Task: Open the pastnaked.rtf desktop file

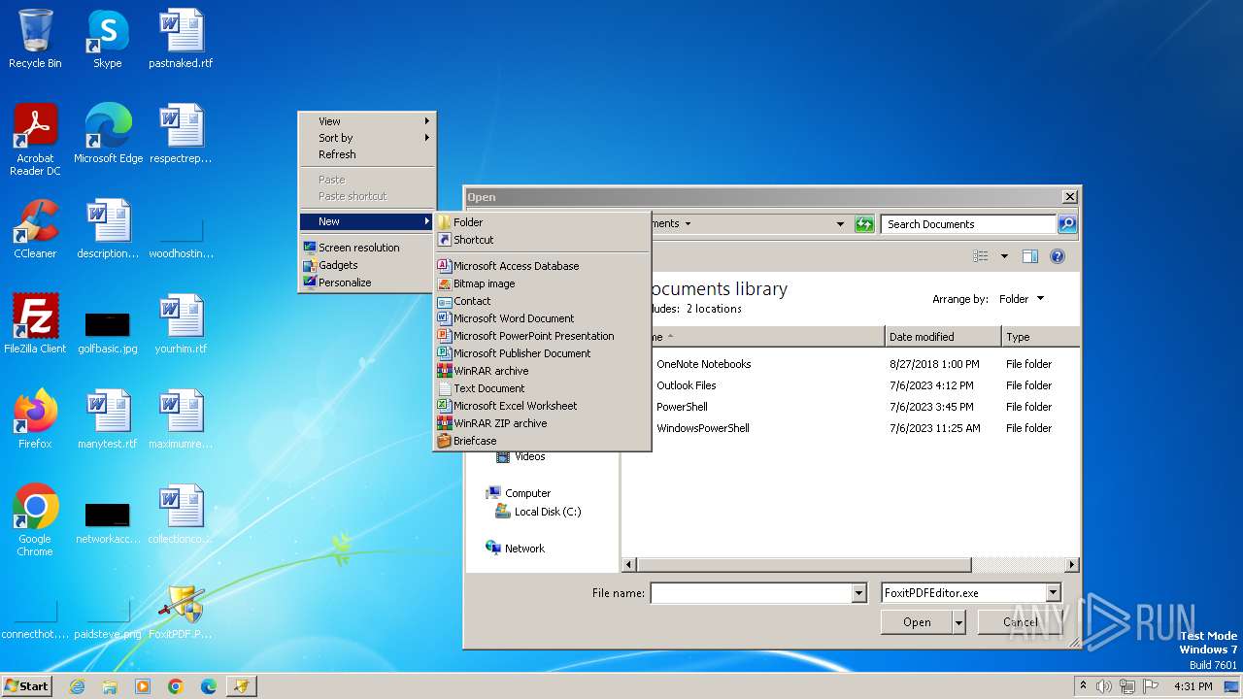Action: click(x=181, y=39)
